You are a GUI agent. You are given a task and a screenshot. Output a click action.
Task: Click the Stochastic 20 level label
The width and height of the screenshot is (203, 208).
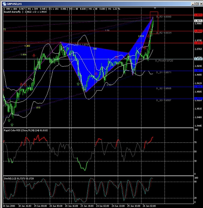(195, 198)
